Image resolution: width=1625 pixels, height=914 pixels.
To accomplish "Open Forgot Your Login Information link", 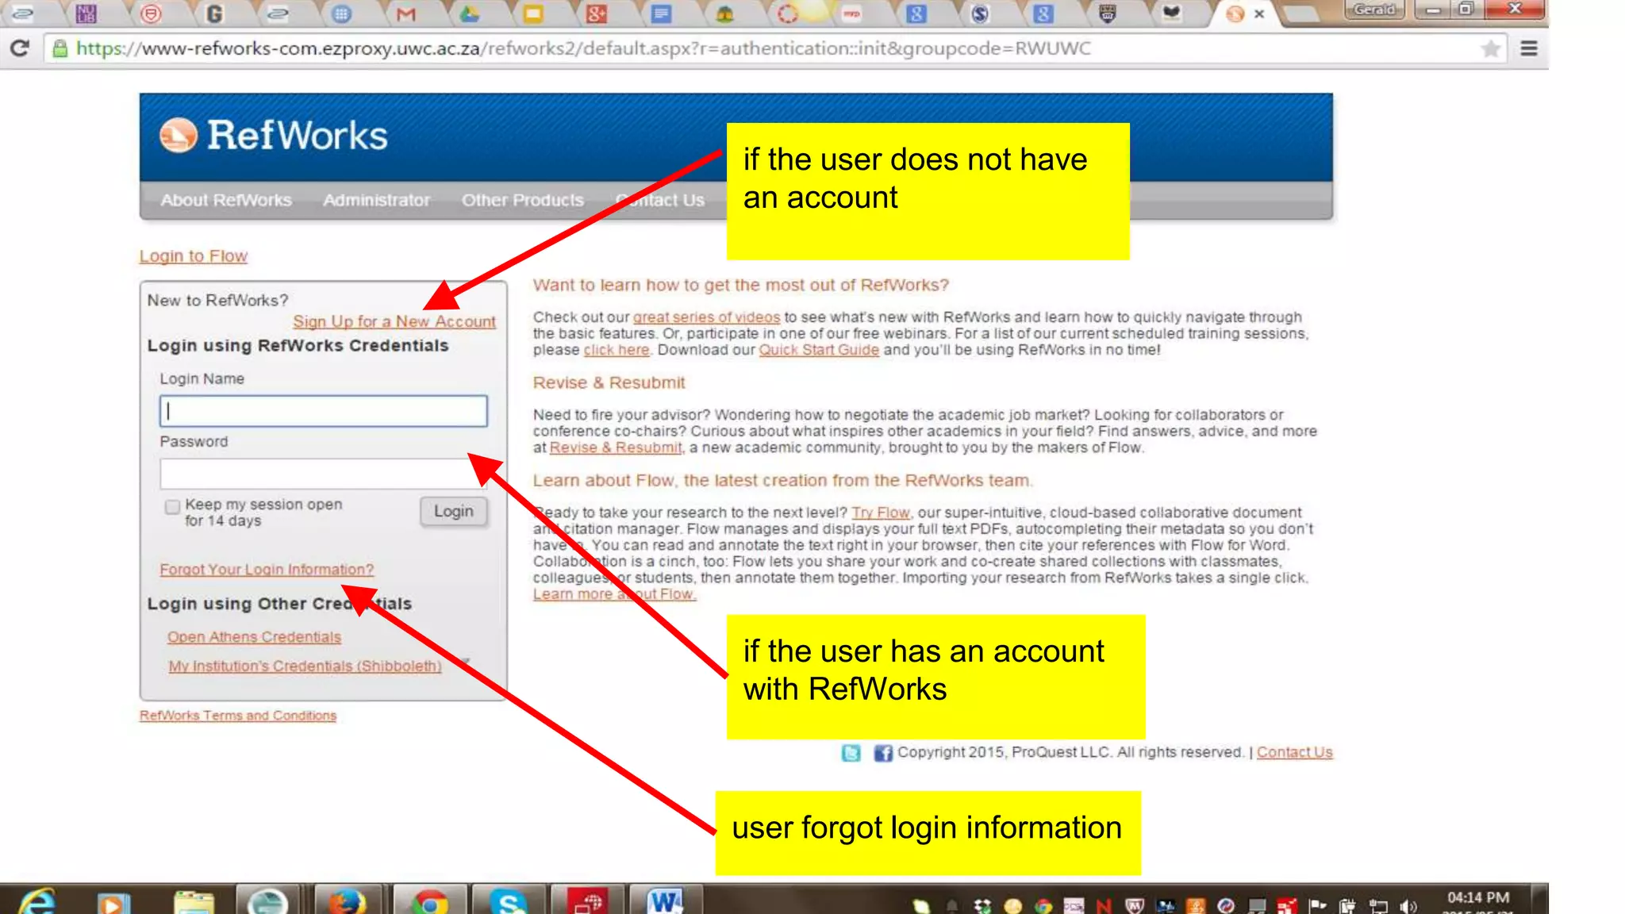I will [x=267, y=570].
